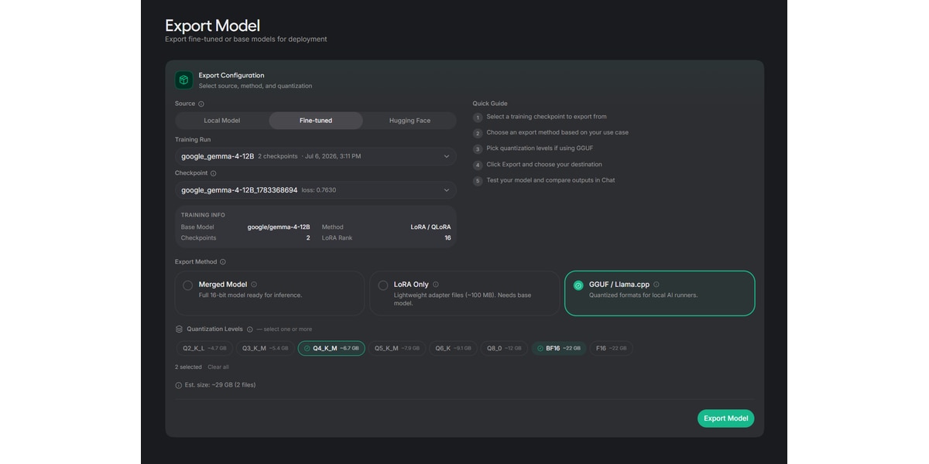Toggle the Q5_K_M quantization level
This screenshot has width=929, height=464.
click(x=397, y=348)
